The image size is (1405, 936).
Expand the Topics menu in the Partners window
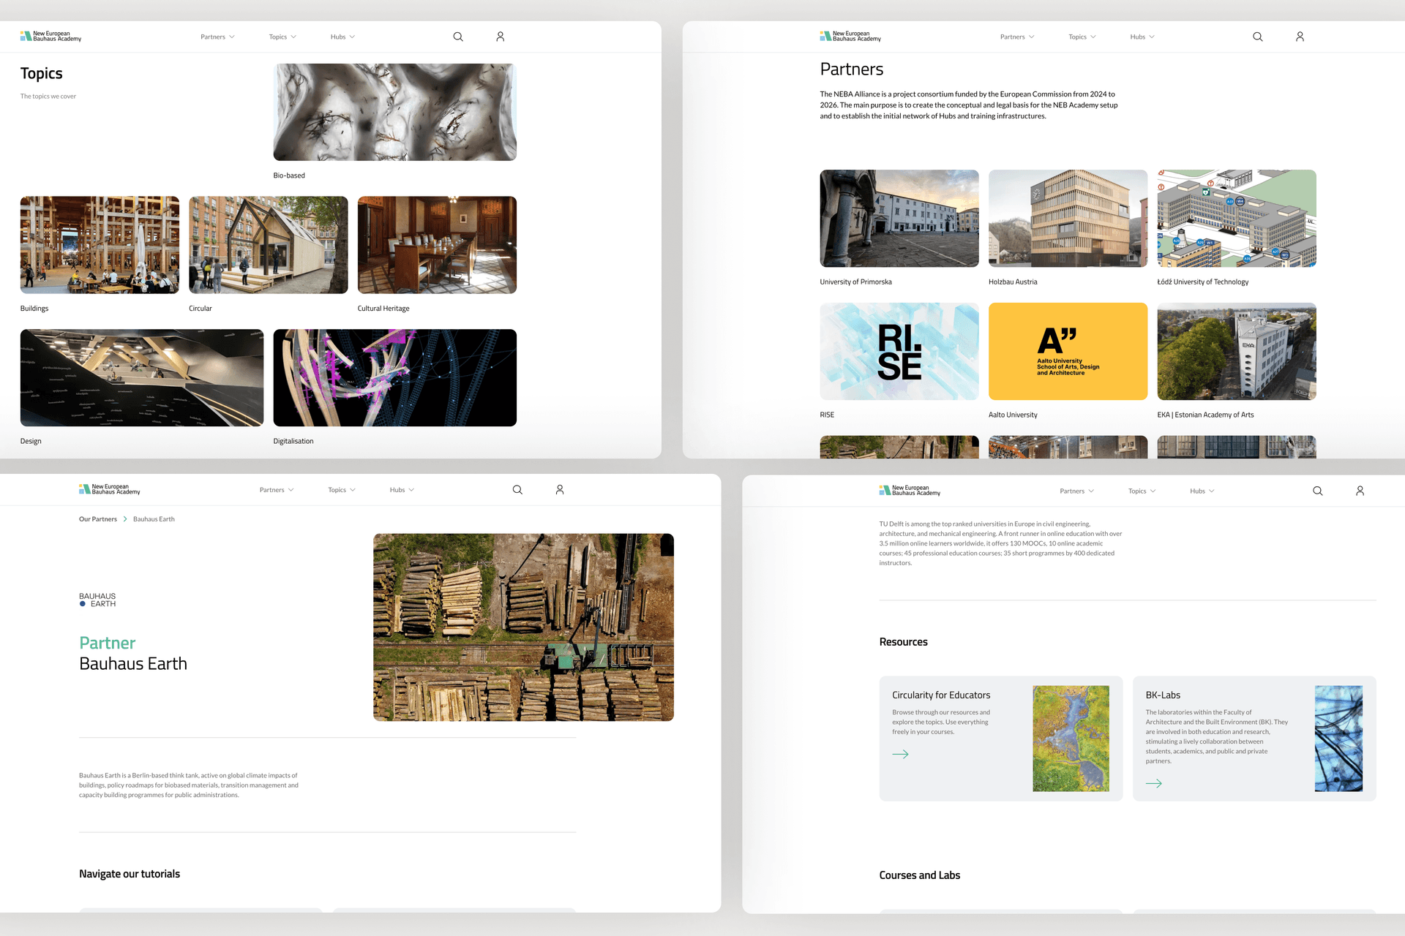pos(1082,37)
